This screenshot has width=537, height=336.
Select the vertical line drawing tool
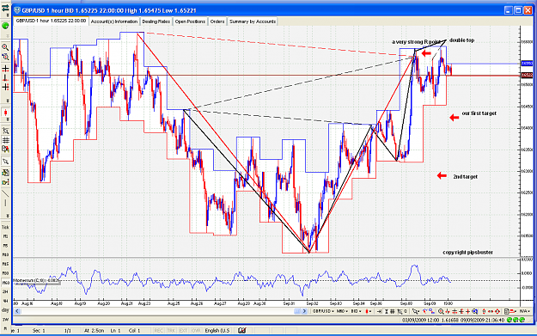click(5, 204)
